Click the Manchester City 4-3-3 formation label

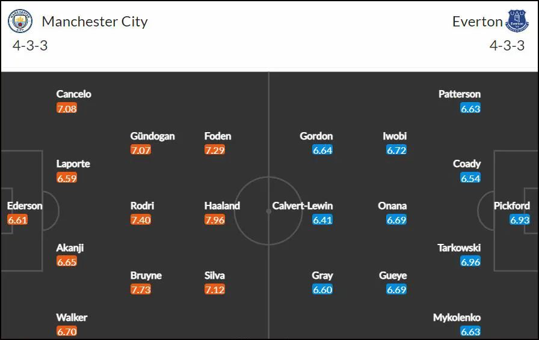pyautogui.click(x=30, y=46)
